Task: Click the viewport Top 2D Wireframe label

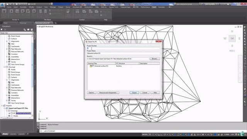Action: point(45,27)
